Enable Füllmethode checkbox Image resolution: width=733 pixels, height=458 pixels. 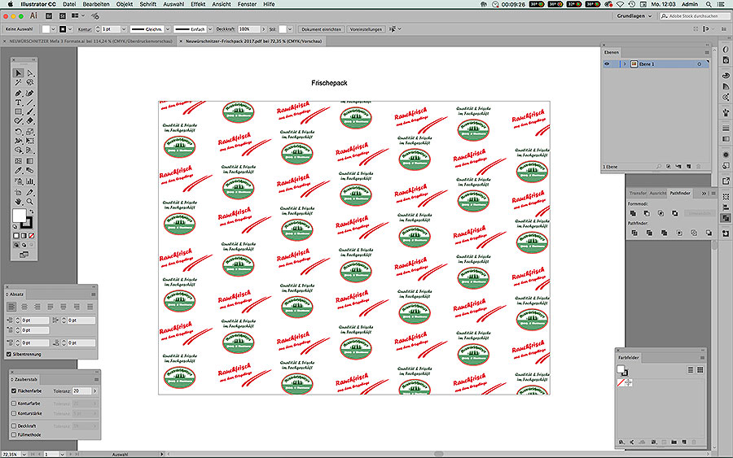(x=14, y=434)
